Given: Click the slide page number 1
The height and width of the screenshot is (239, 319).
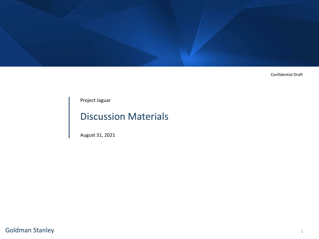Looking at the screenshot, I should click(x=302, y=232).
